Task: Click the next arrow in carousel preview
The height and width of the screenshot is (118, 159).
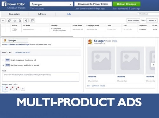Action: pos(153,65)
